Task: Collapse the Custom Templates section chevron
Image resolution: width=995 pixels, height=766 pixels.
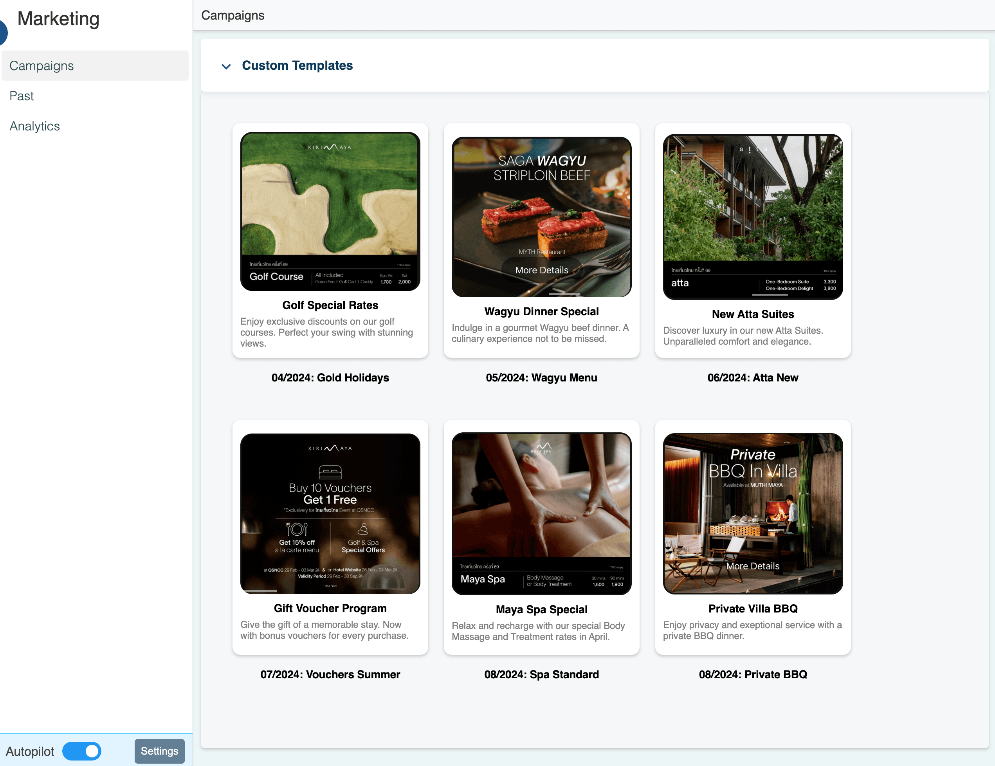Action: (226, 66)
